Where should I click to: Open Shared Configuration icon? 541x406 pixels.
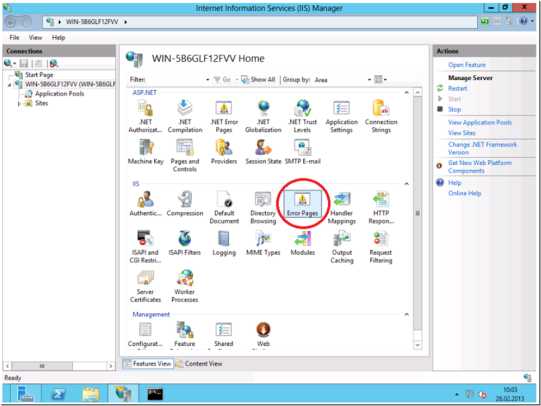[x=224, y=334]
